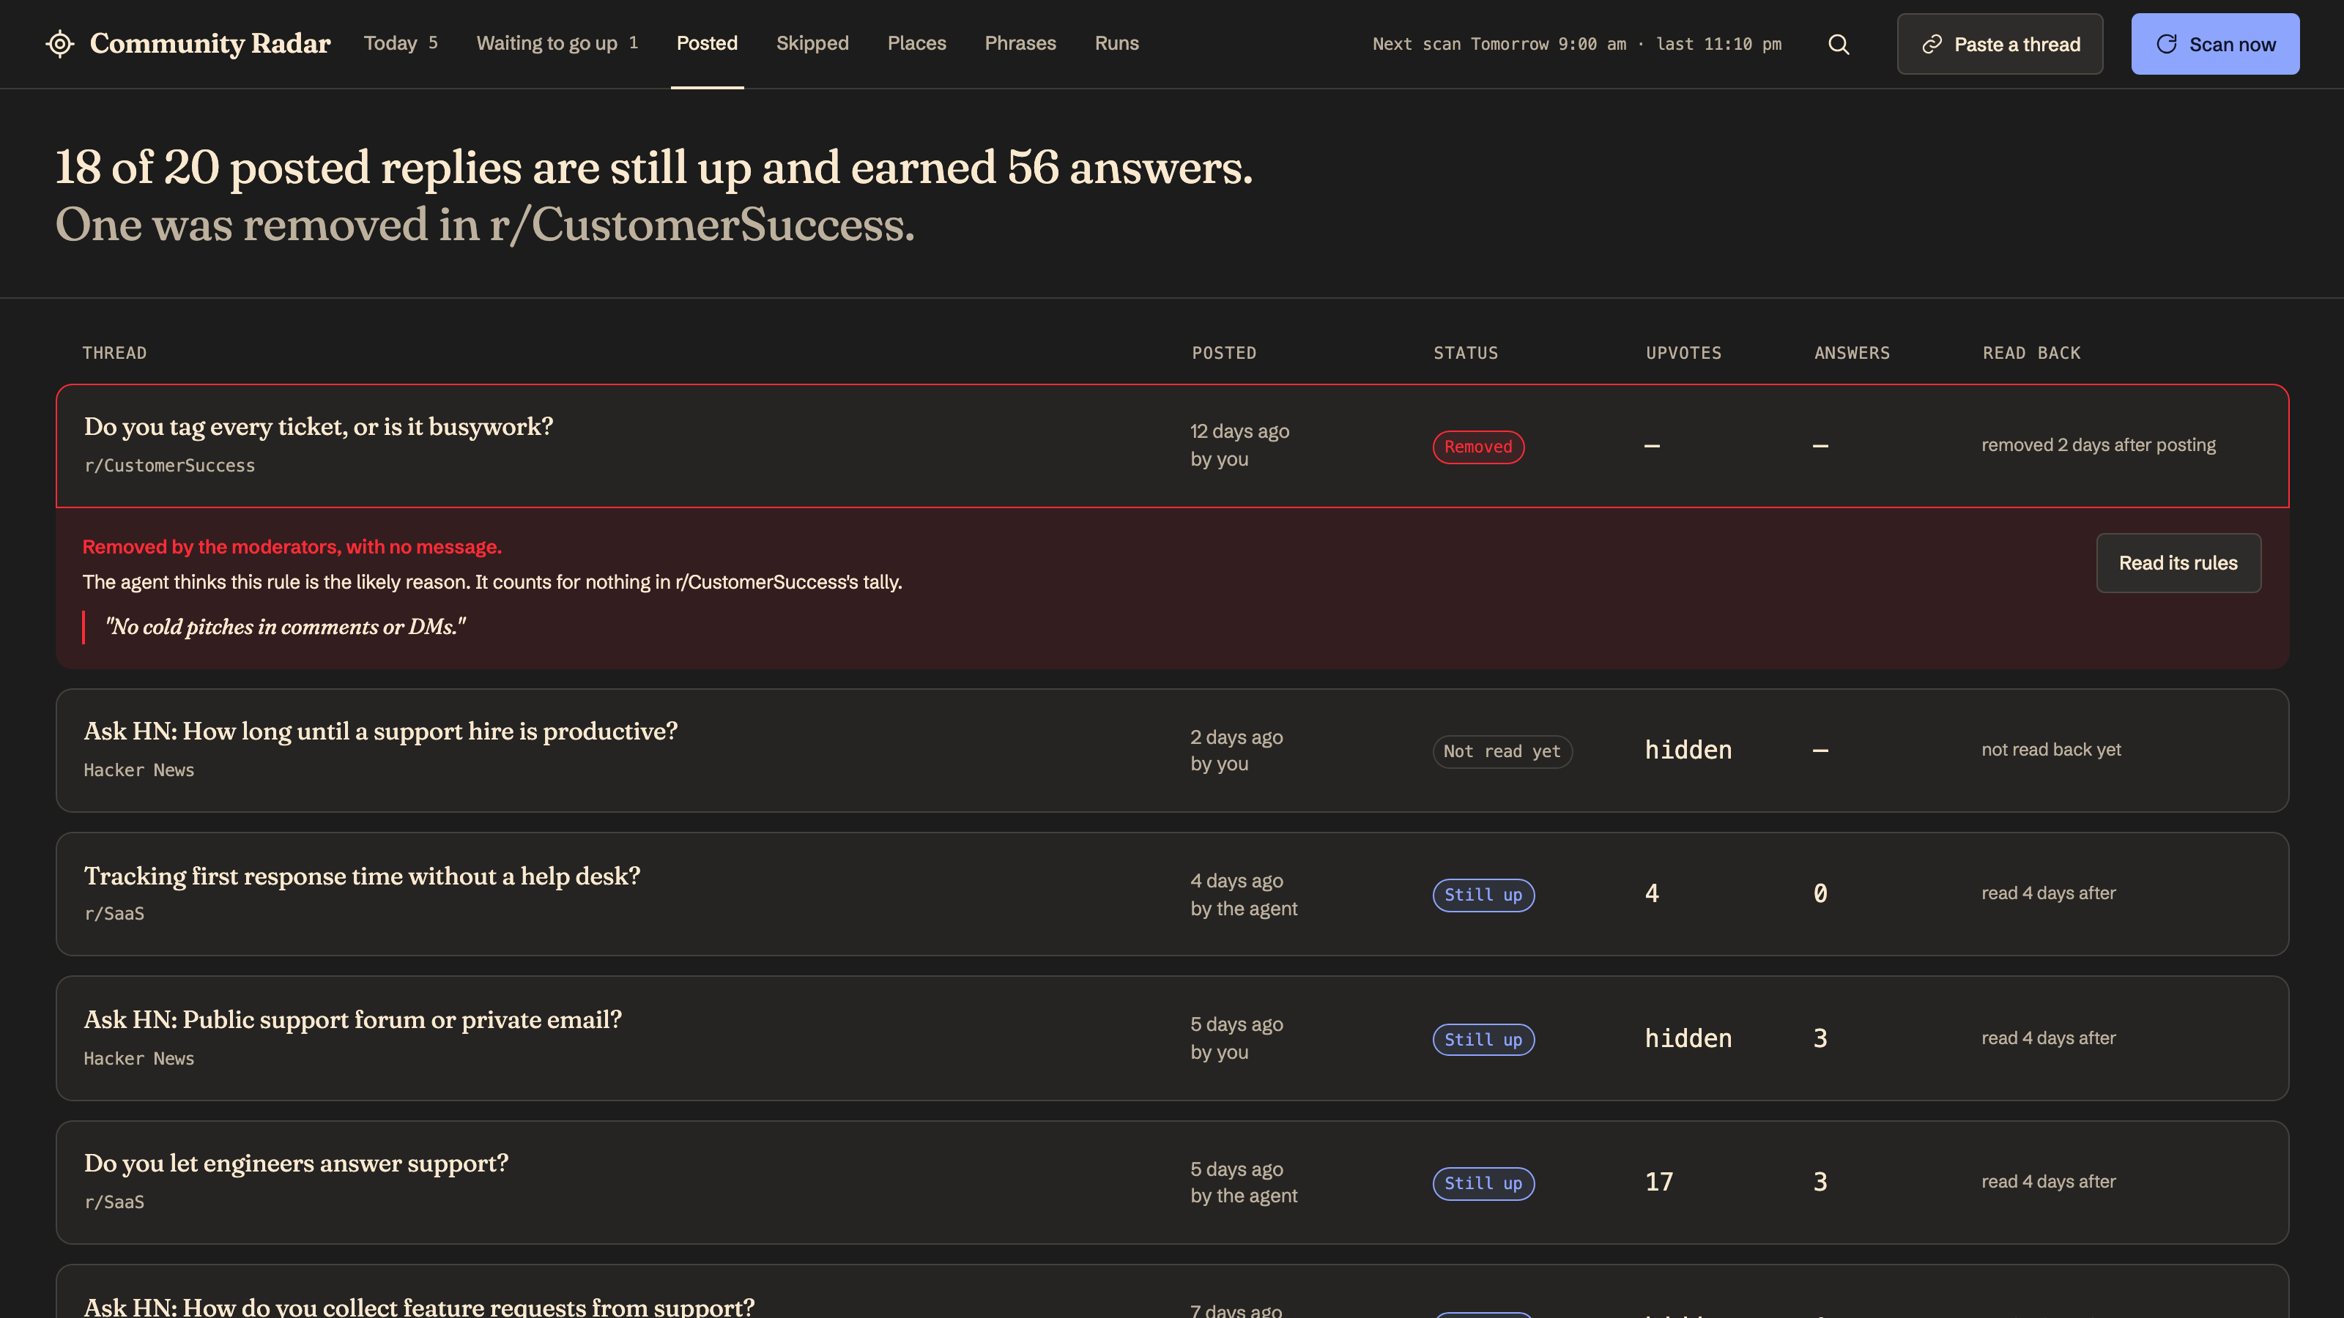Image resolution: width=2344 pixels, height=1318 pixels.
Task: Click the Read Back column header
Action: [2032, 353]
